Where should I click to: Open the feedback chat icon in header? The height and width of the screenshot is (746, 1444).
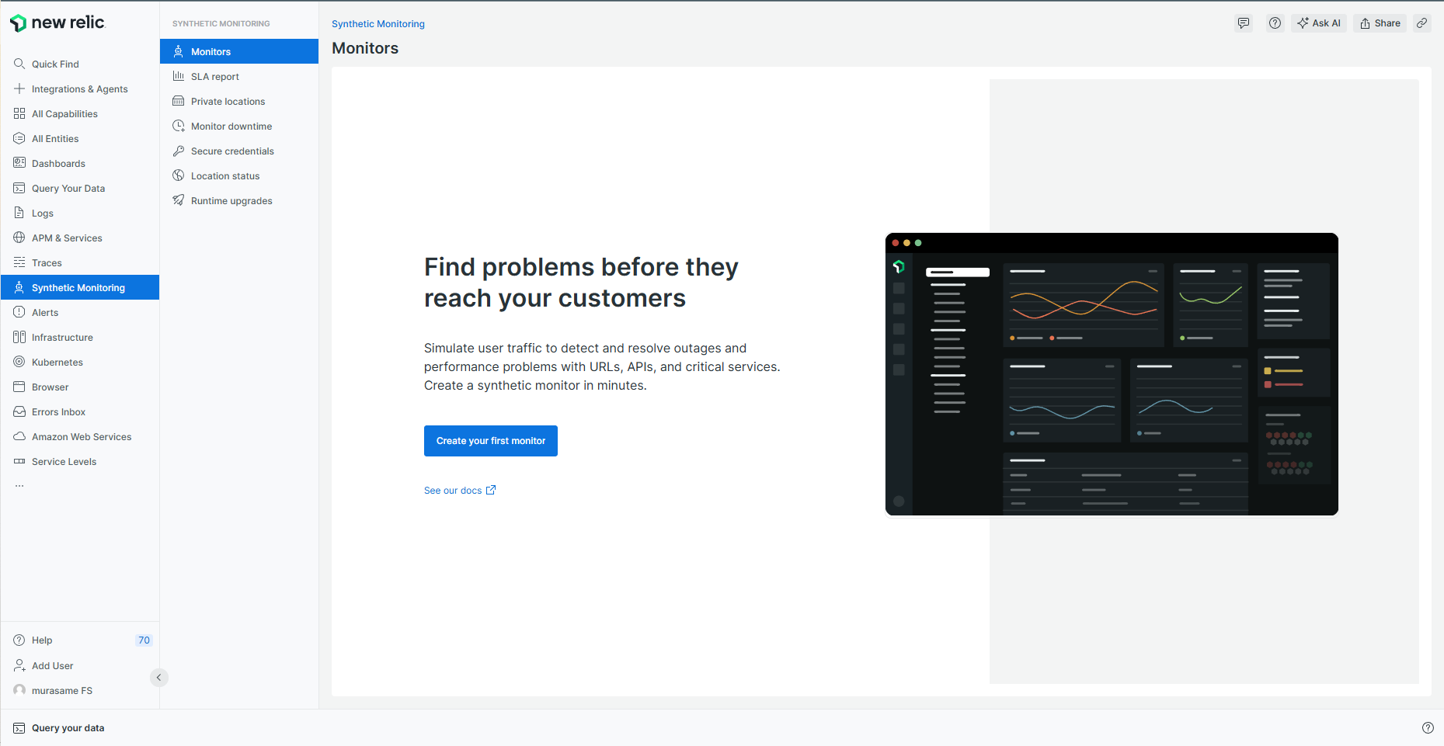click(1244, 23)
